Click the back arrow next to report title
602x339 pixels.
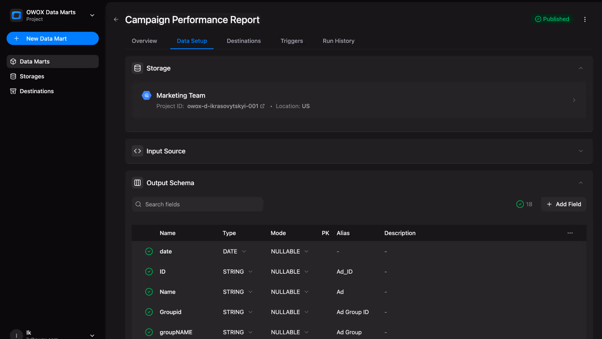click(116, 19)
